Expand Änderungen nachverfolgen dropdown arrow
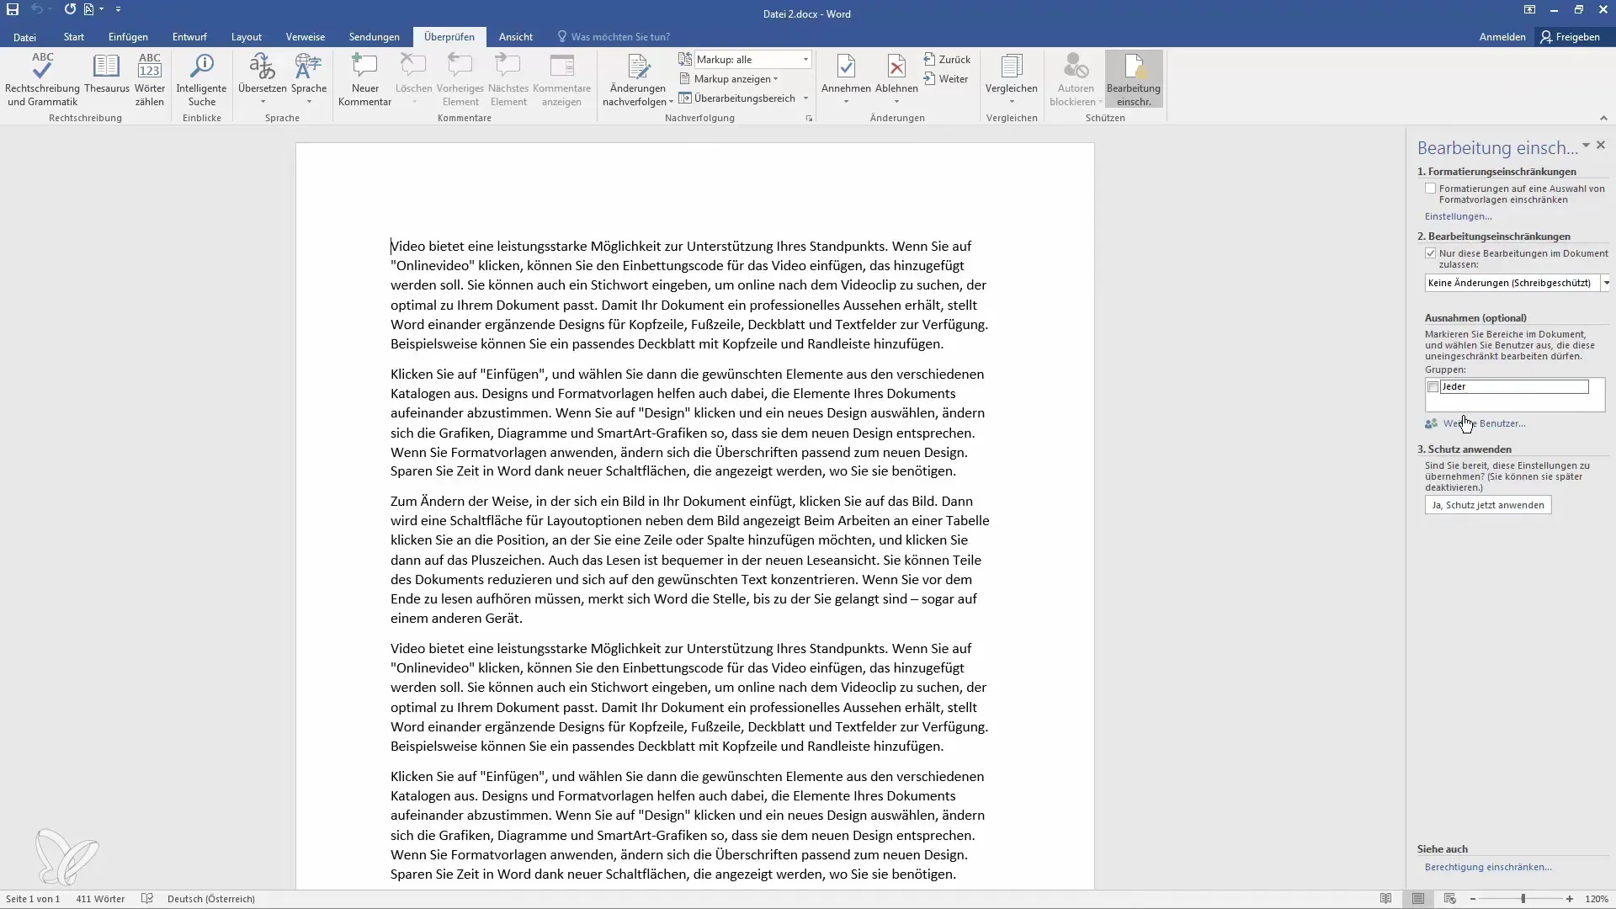 pyautogui.click(x=671, y=102)
